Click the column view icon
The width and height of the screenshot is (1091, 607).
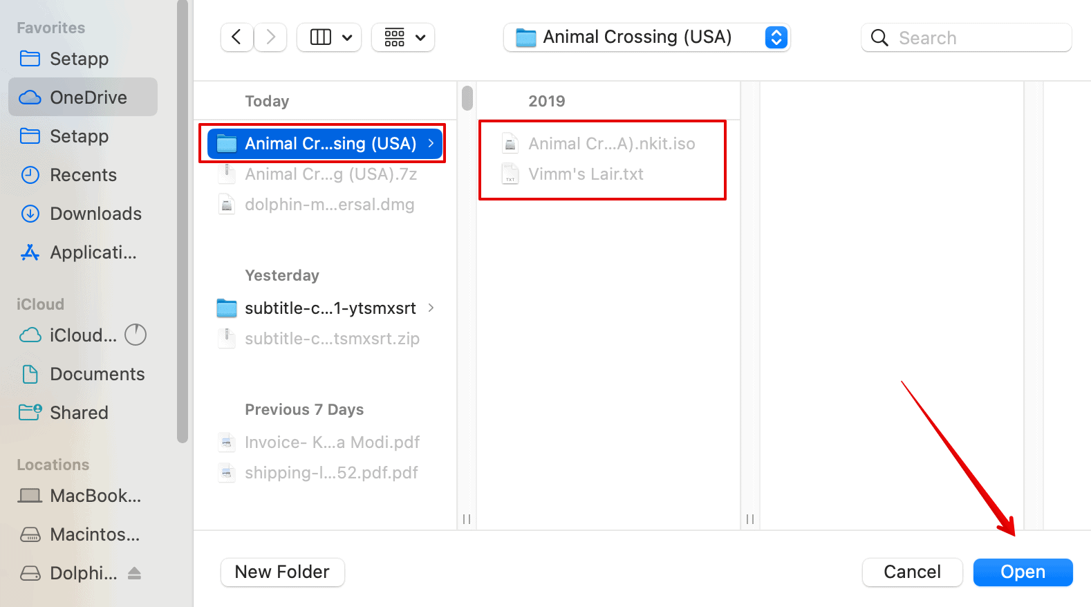(x=321, y=37)
